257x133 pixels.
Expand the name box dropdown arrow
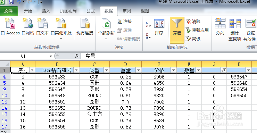51,56
